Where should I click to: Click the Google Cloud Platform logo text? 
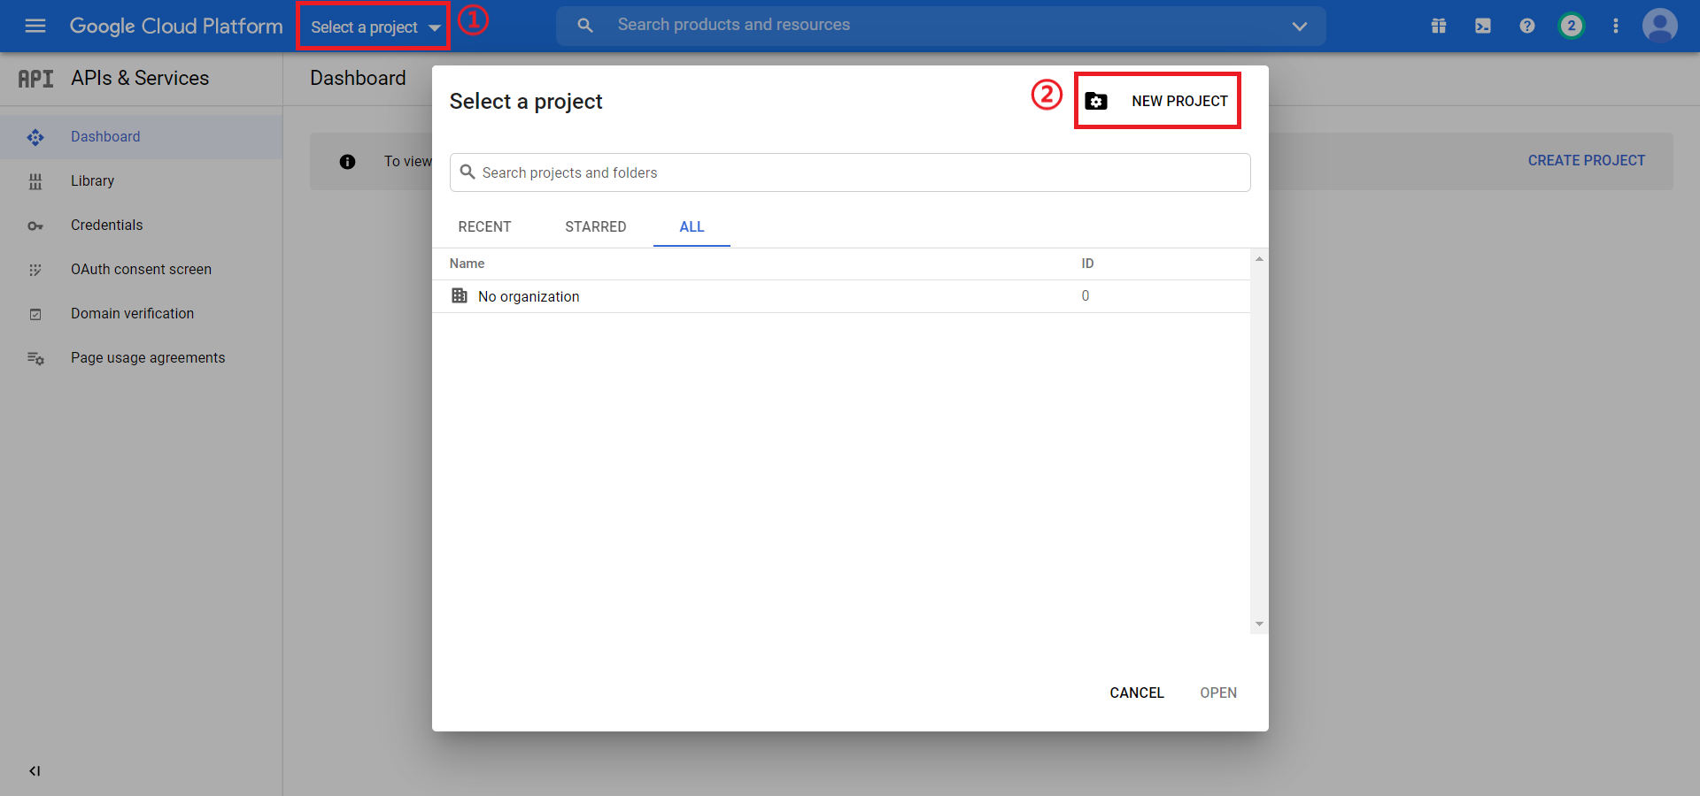[x=176, y=26]
